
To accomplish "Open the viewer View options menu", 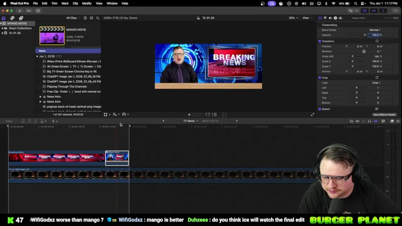I will point(307,18).
